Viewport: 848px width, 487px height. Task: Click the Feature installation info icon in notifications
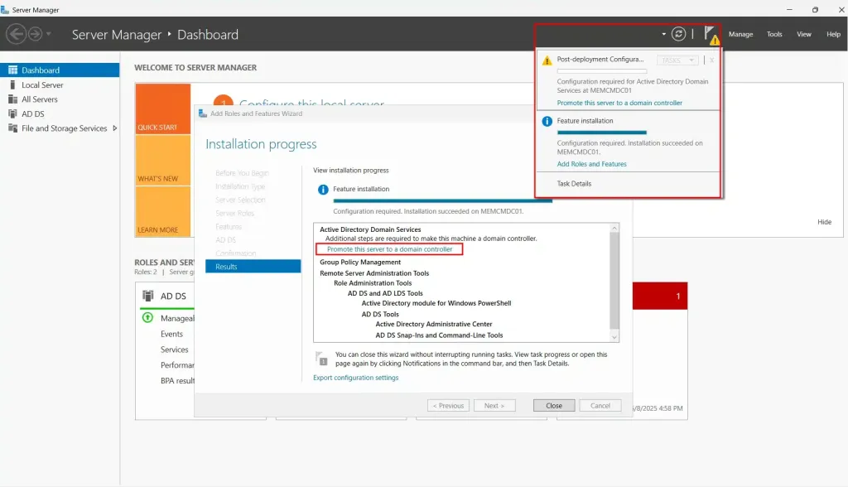coord(547,121)
